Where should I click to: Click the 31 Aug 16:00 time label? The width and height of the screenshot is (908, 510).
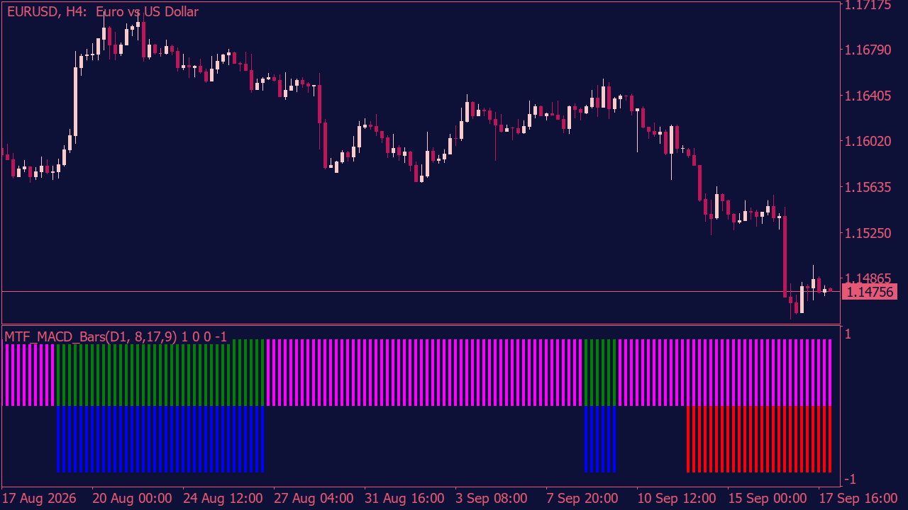pyautogui.click(x=404, y=497)
